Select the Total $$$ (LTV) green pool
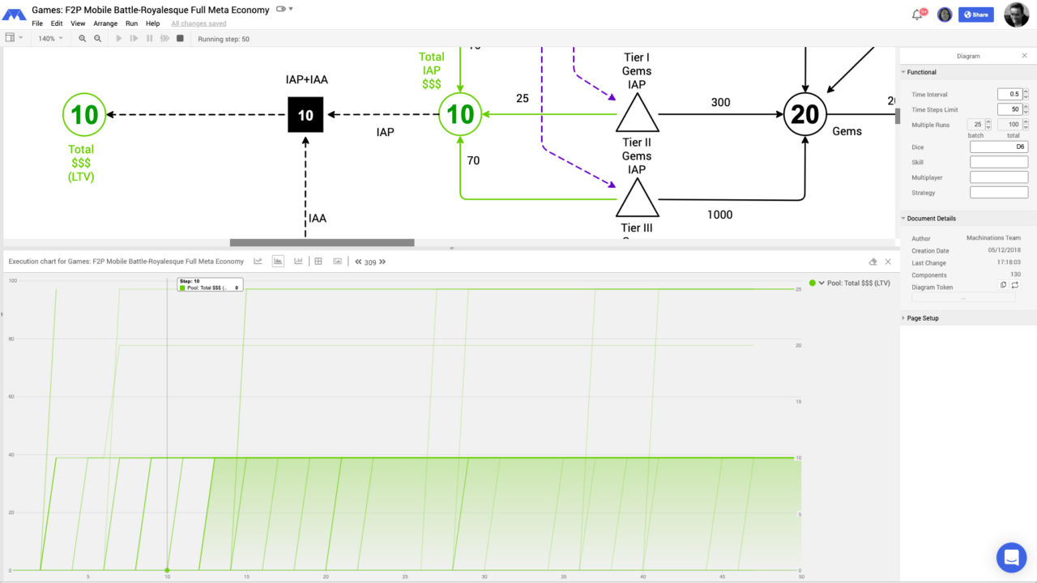The image size is (1037, 583). tap(84, 114)
